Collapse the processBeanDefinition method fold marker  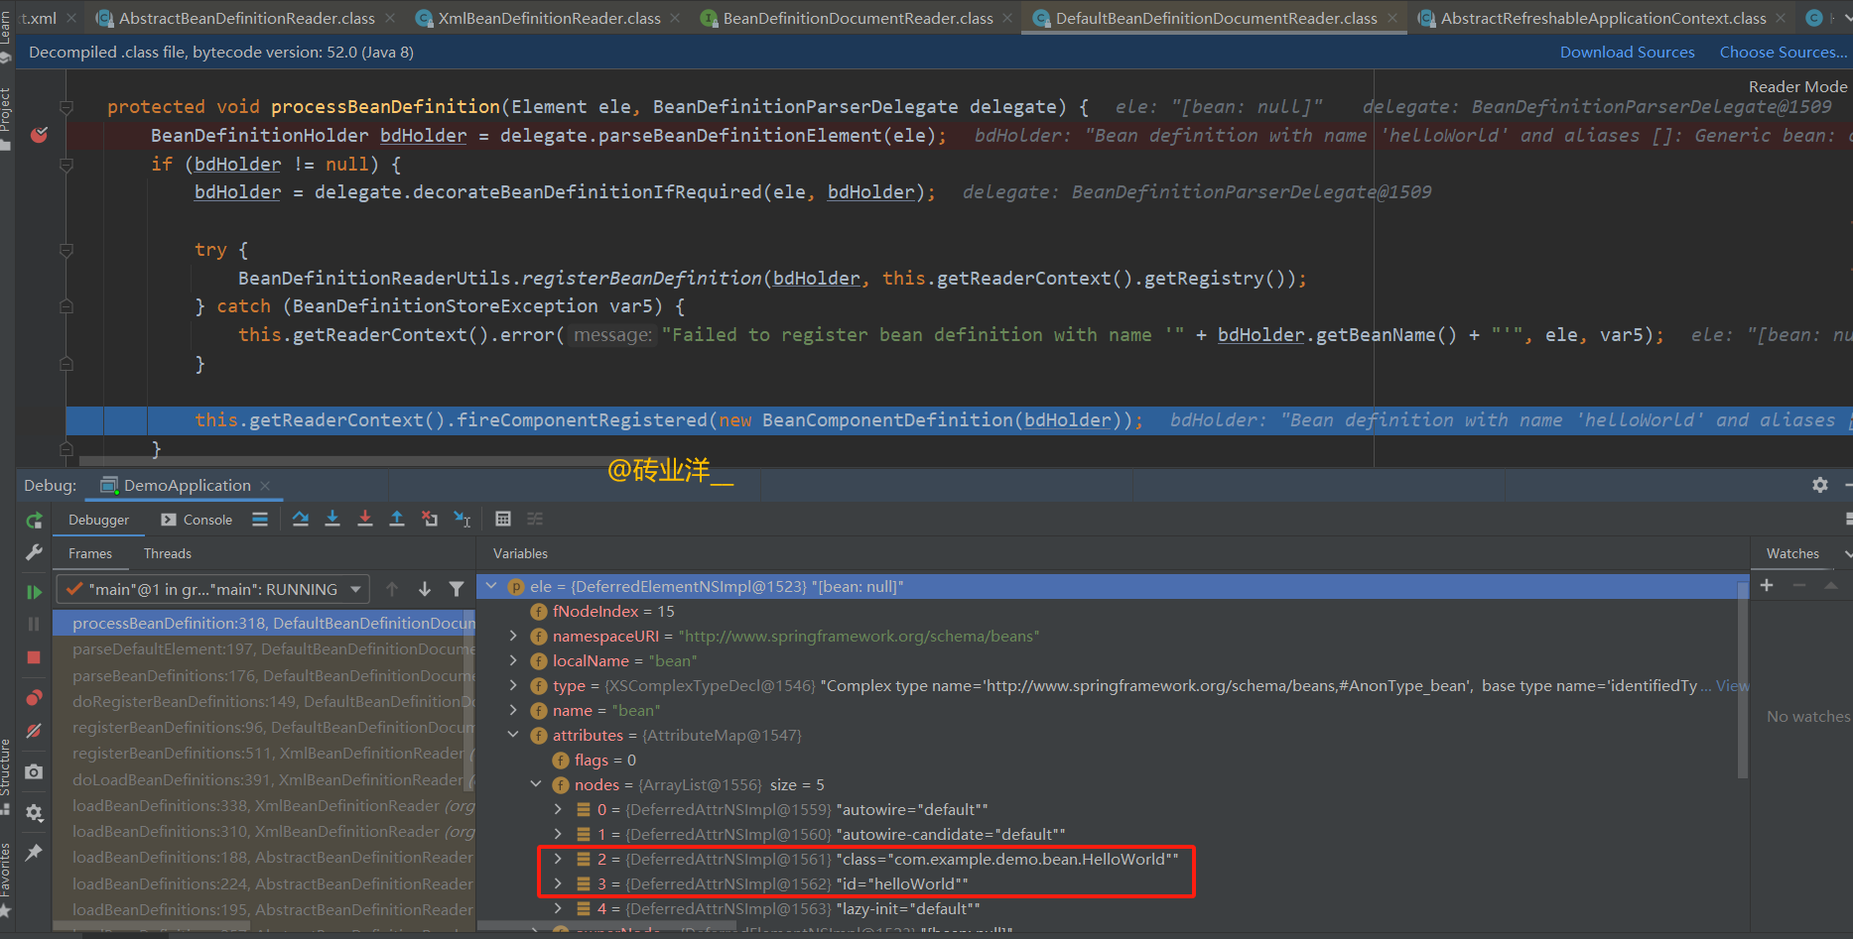[x=66, y=107]
